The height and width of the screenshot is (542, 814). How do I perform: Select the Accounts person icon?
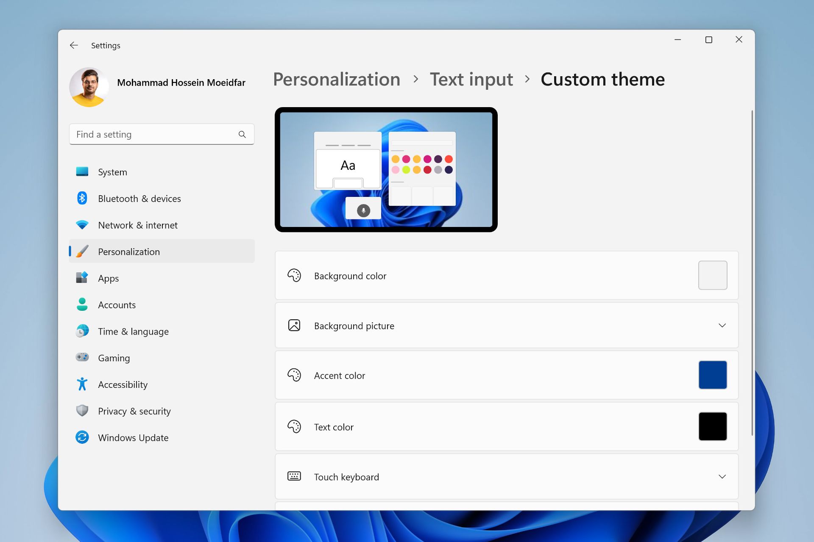point(82,304)
